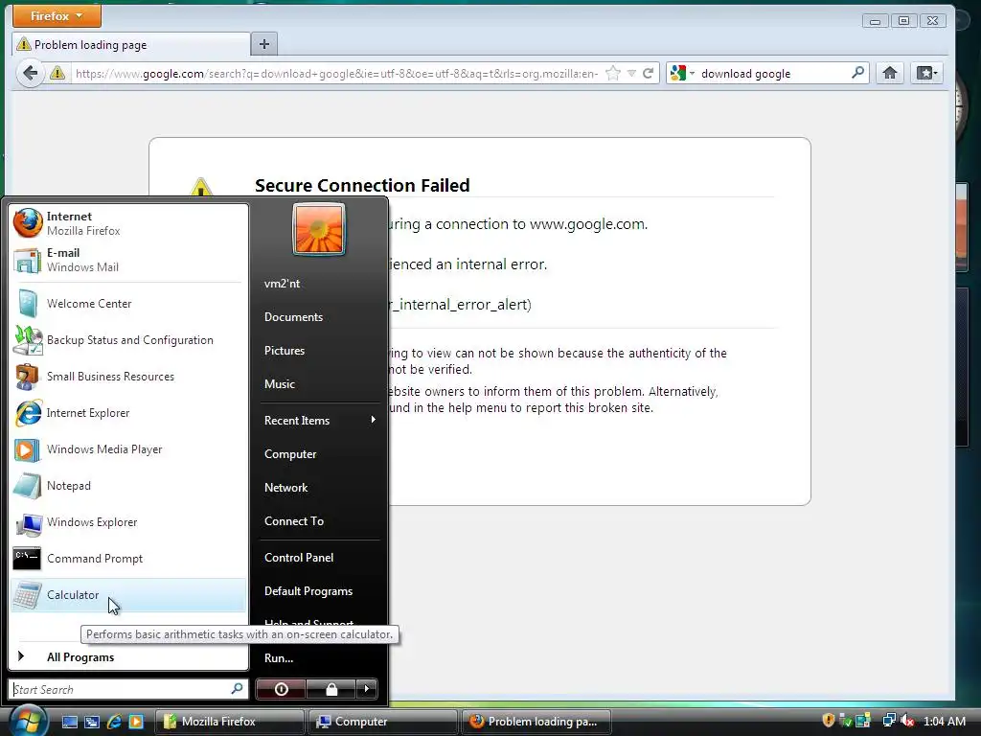Viewport: 981px width, 736px height.
Task: Click the muted volume tray icon
Action: point(907,721)
